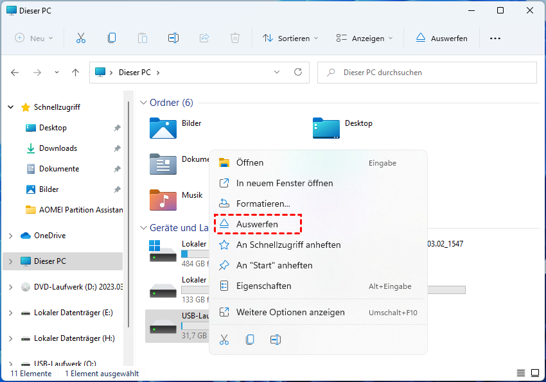Select the Bilder folder icon
This screenshot has width=546, height=382.
[163, 128]
